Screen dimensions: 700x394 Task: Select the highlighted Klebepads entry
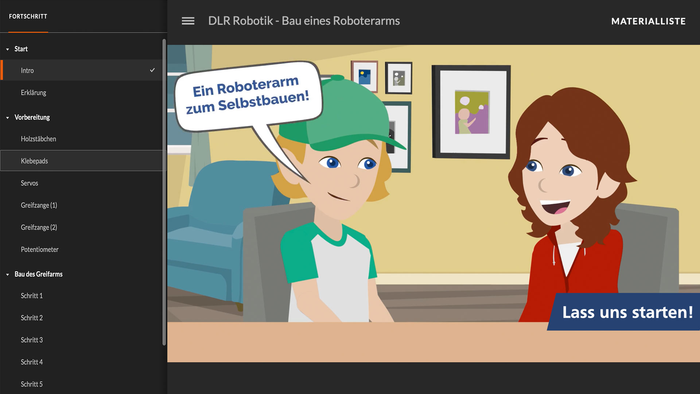(x=34, y=161)
